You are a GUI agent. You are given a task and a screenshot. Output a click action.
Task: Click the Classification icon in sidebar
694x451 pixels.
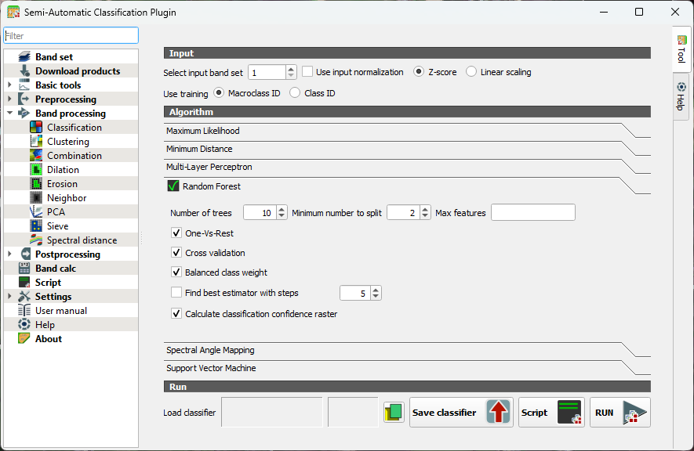(x=36, y=128)
